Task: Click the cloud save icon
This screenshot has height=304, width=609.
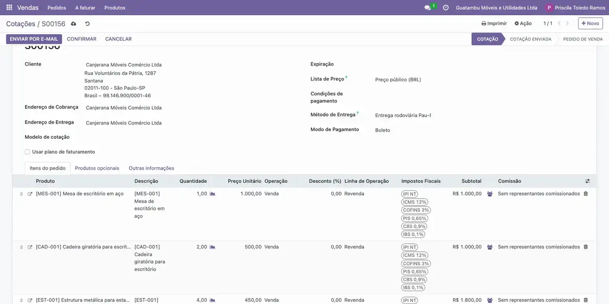Action: [73, 24]
